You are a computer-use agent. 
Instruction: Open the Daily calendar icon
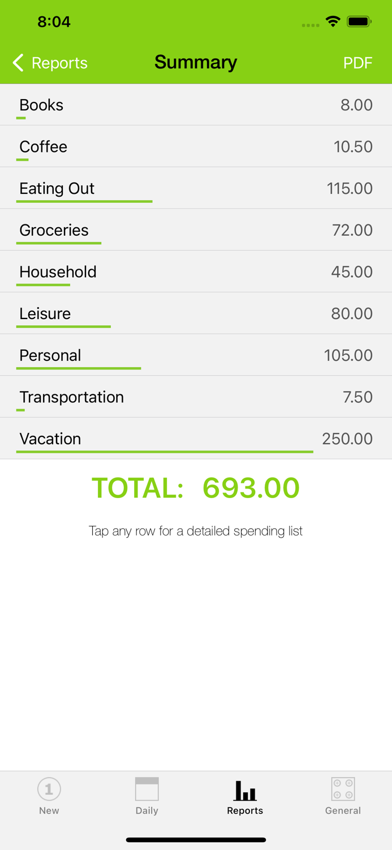(x=147, y=787)
